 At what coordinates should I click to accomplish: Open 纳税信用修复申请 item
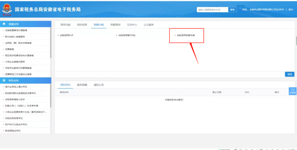click(x=186, y=35)
